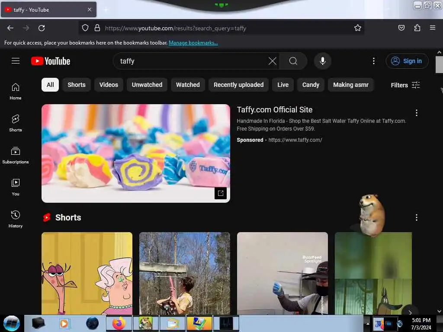Viewport: 443px width, 332px height.
Task: Open the hamster Box taskbar app
Action: pyautogui.click(x=145, y=323)
